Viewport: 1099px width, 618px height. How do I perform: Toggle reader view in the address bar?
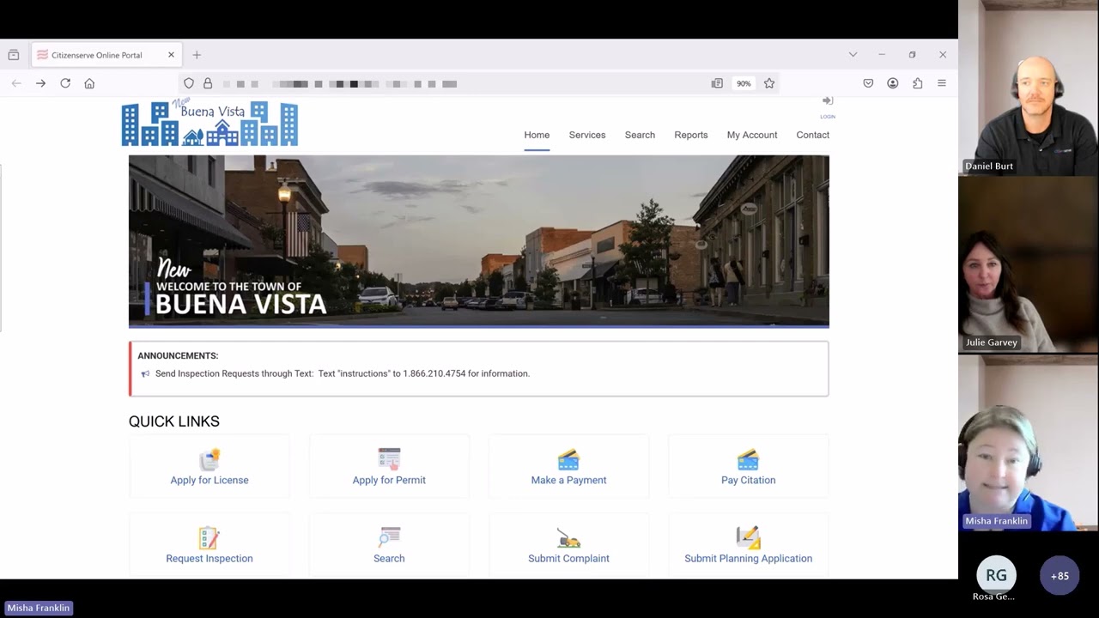(717, 83)
